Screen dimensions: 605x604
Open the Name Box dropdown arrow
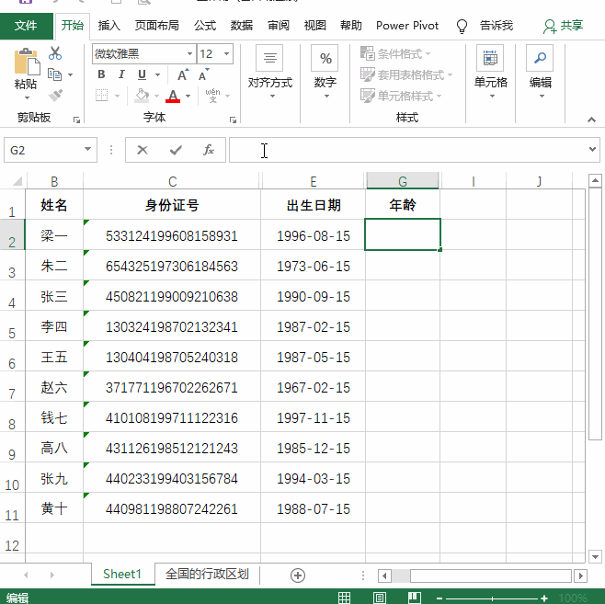(87, 149)
